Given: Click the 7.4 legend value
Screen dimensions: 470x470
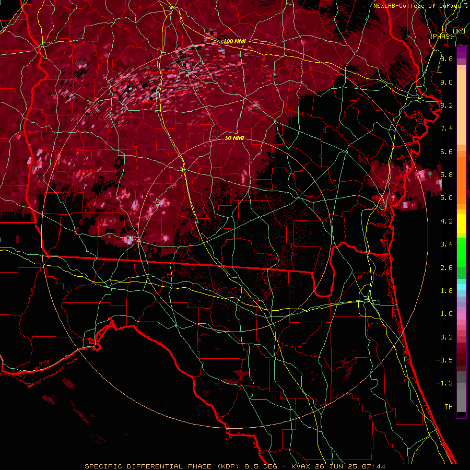Looking at the screenshot, I should point(446,128).
